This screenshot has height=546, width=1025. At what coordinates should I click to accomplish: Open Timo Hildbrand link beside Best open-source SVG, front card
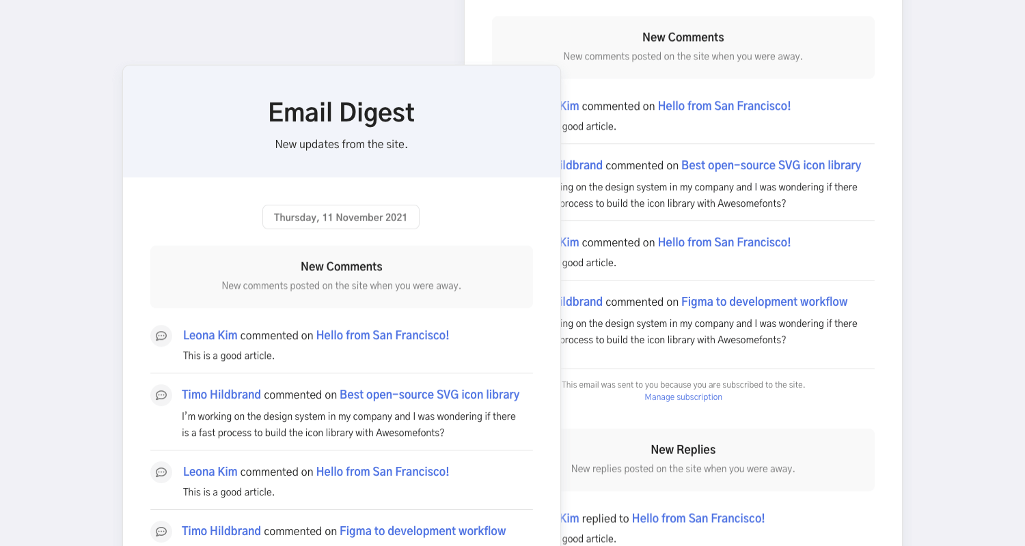click(221, 394)
